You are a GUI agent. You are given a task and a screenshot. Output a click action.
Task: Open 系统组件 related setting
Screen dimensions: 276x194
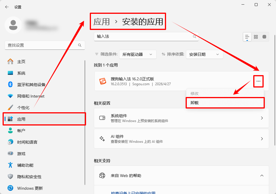tap(182, 118)
